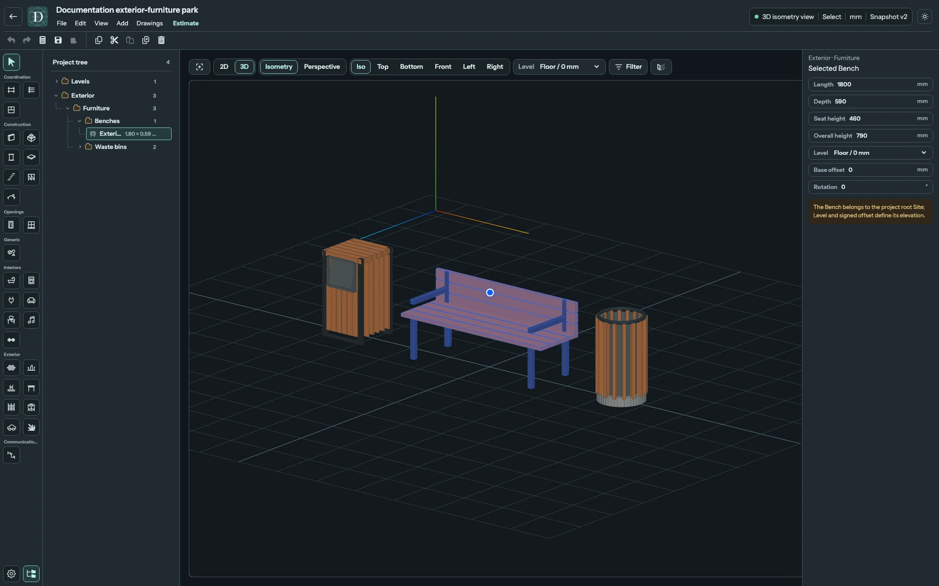Viewport: 939px width, 586px height.
Task: Click the Front view button
Action: (x=443, y=67)
